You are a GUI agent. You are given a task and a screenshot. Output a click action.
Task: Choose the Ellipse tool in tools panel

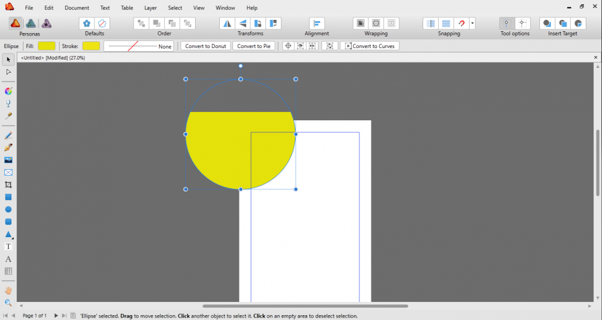click(8, 209)
